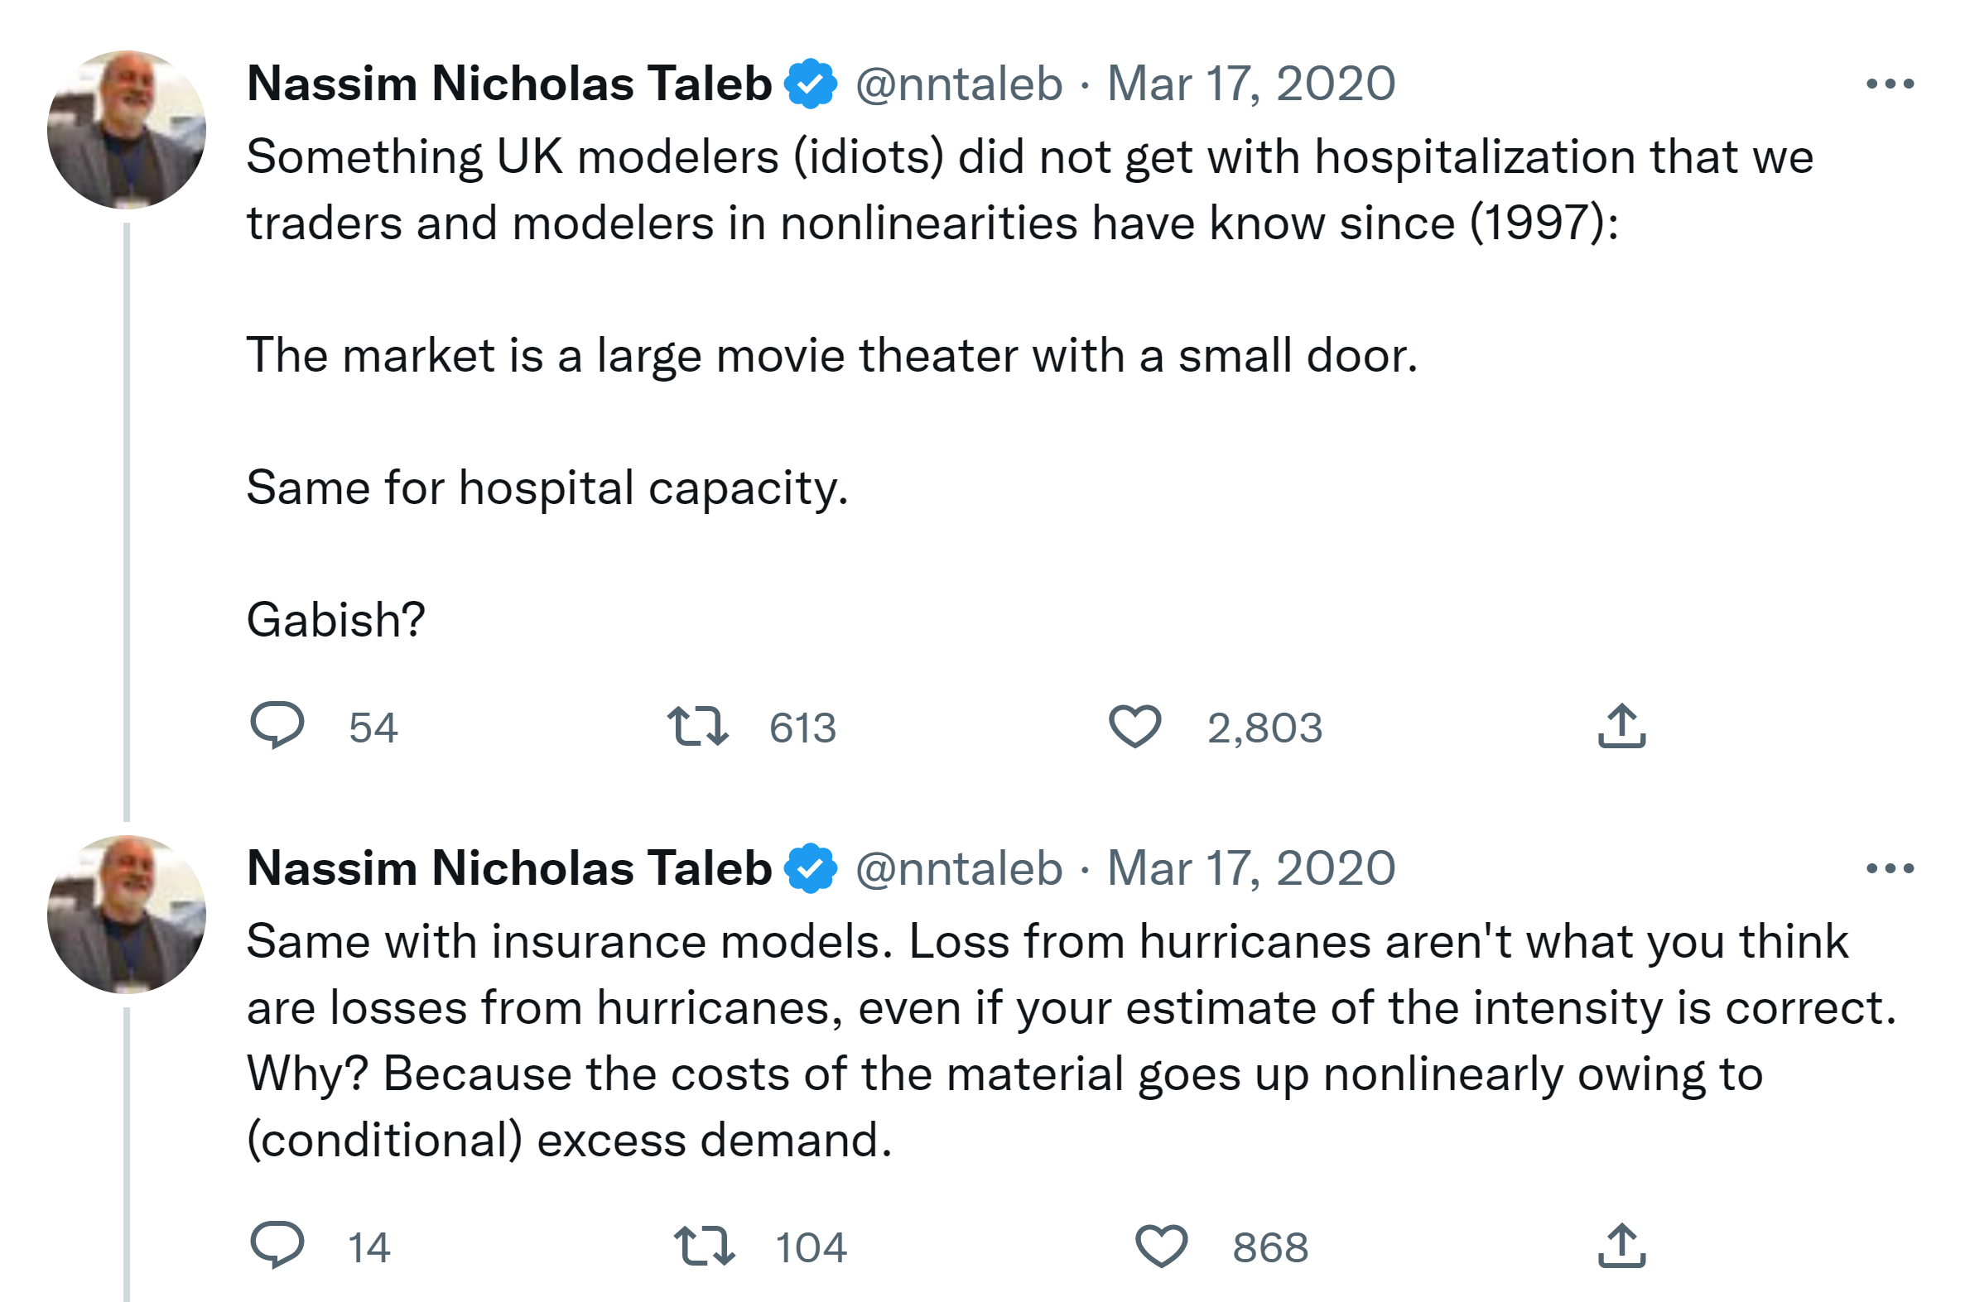The image size is (1965, 1302).
Task: Retweet the hurricanes insurance tweet
Action: pos(704,1246)
